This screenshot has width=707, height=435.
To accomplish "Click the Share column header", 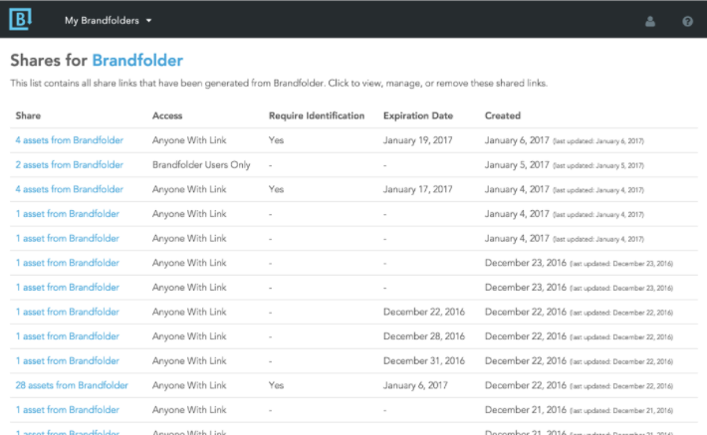I will 28,115.
